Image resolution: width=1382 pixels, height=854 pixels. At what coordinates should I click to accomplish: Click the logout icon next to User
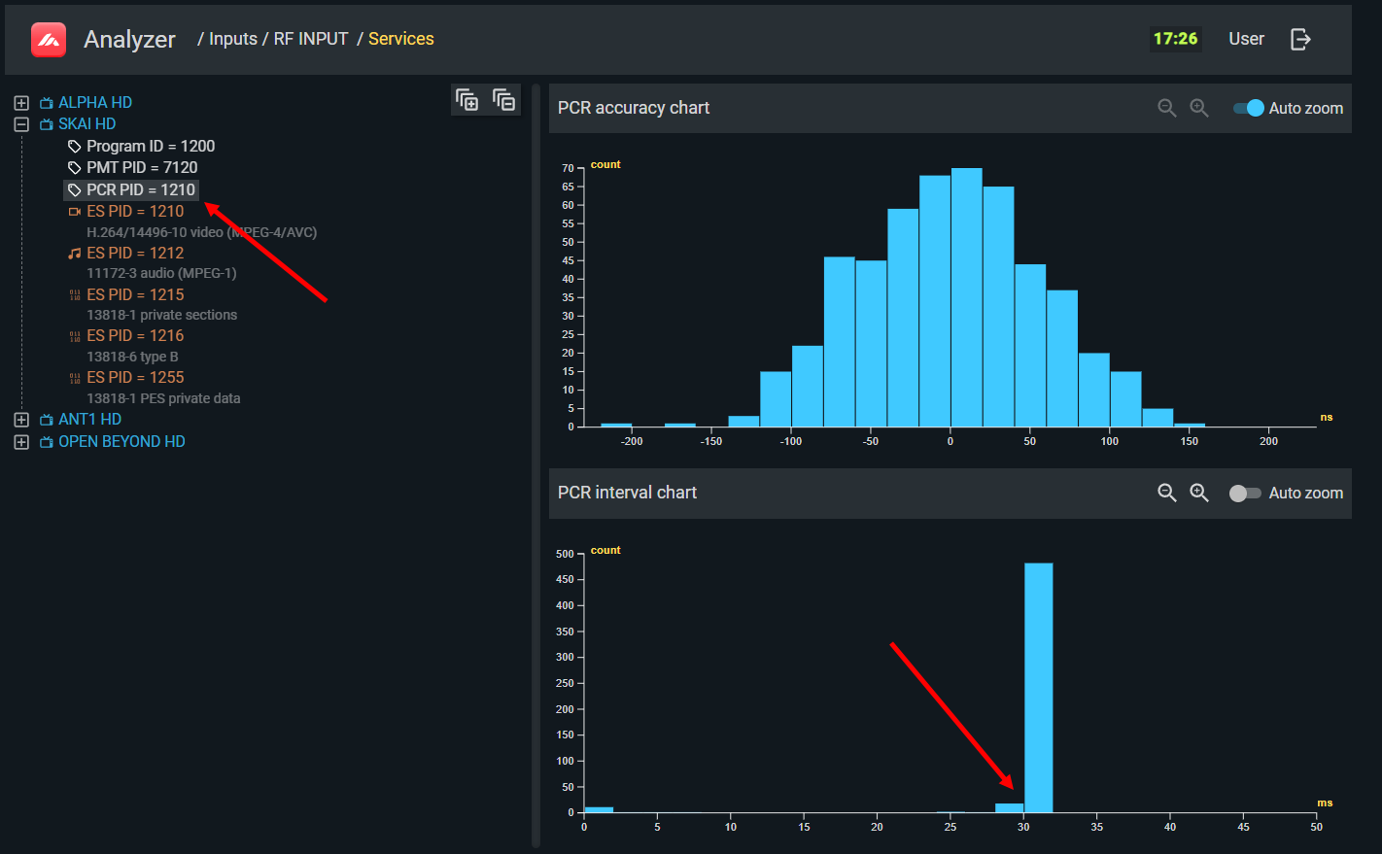click(x=1300, y=39)
